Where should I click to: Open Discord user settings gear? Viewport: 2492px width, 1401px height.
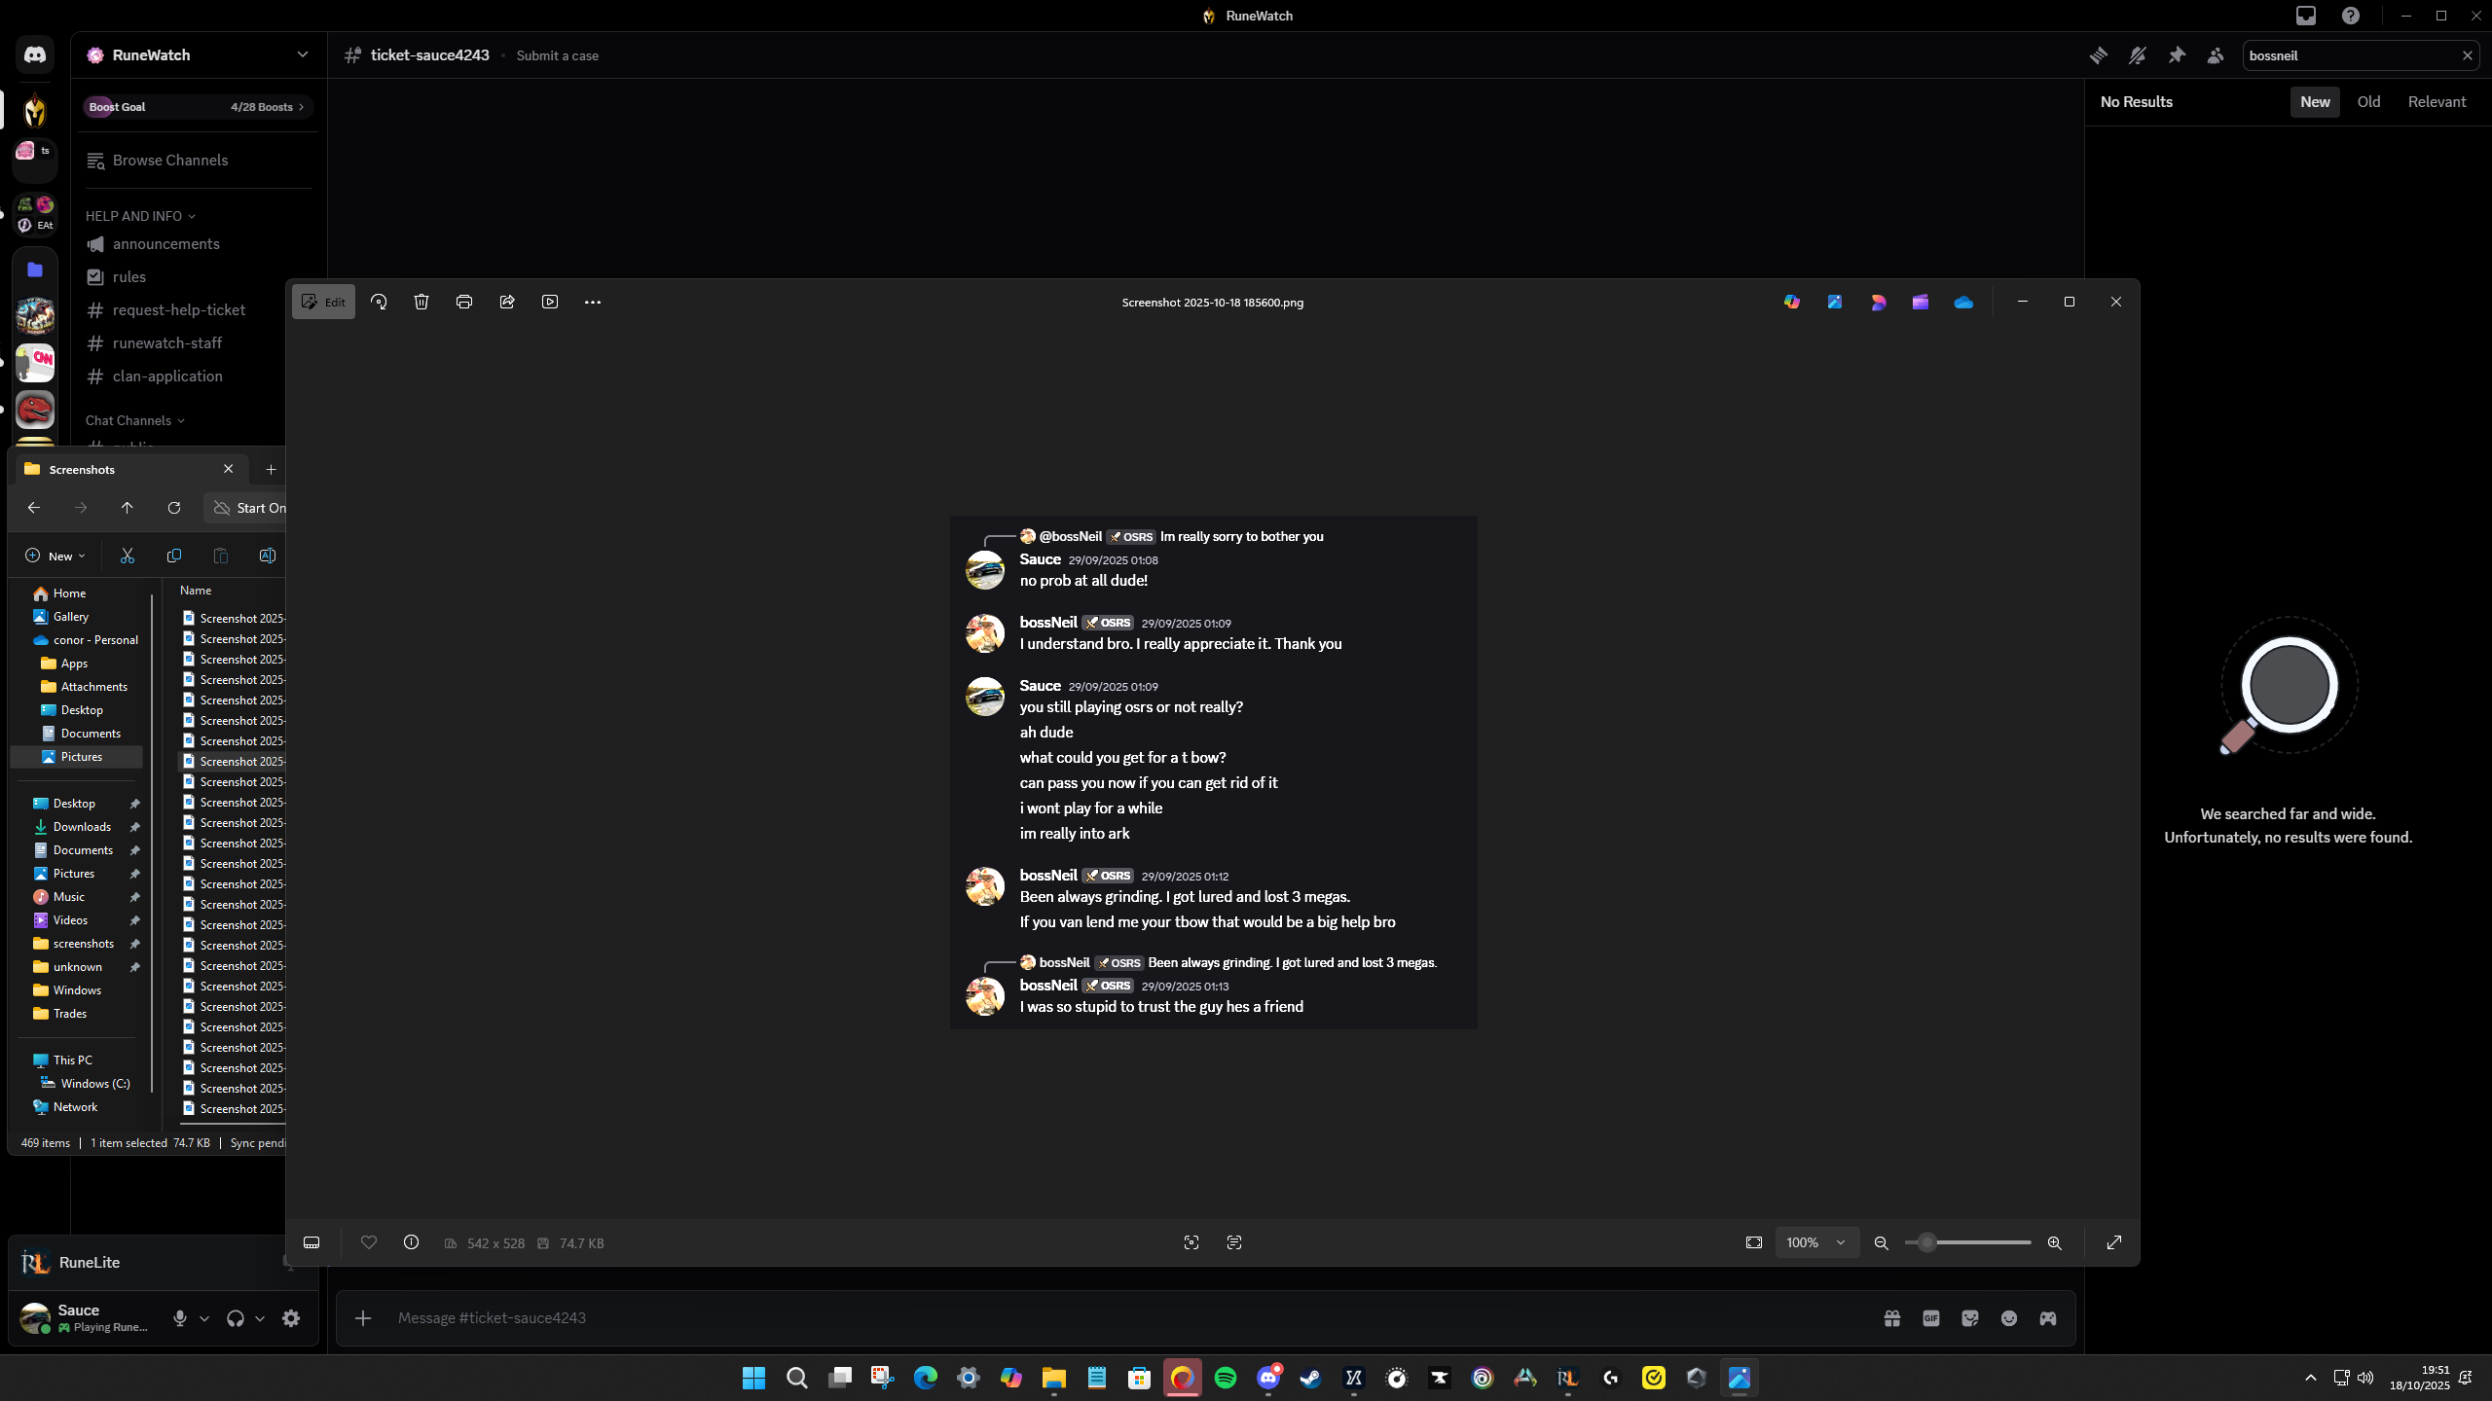point(291,1318)
